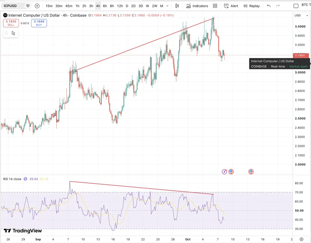Create an Alert
This screenshot has height=243, width=311.
[231, 6]
